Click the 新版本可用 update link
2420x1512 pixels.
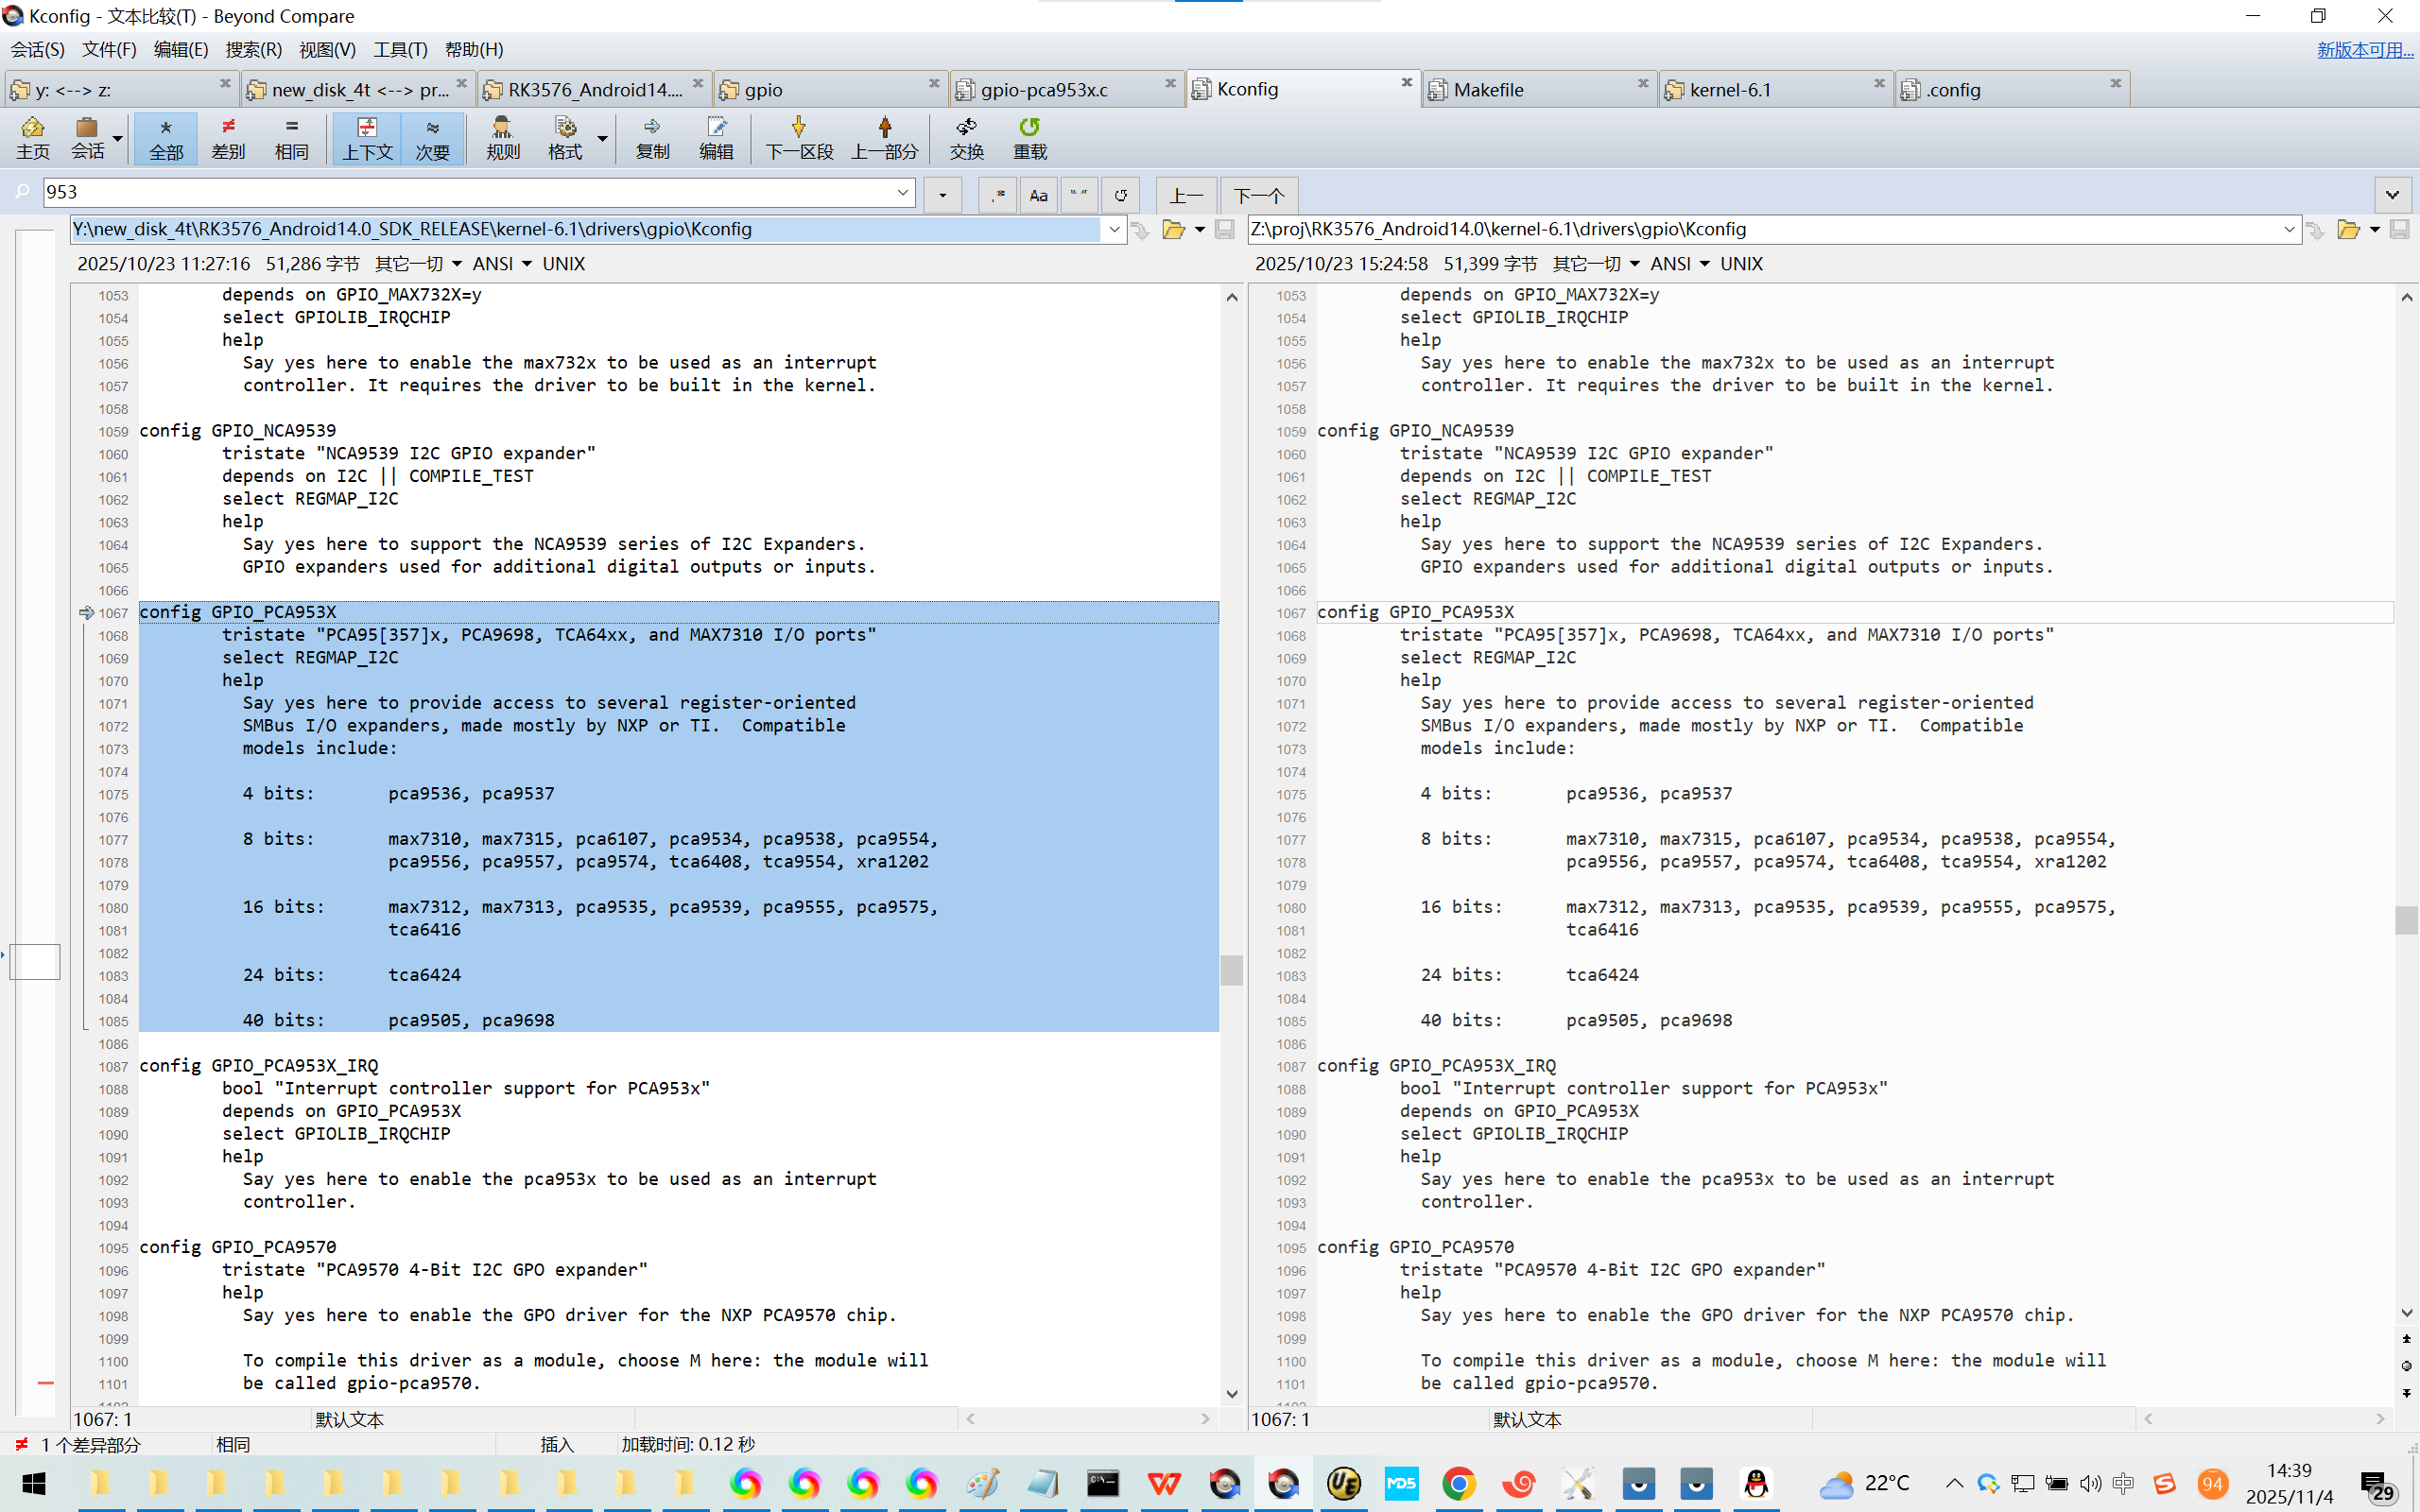(2364, 49)
